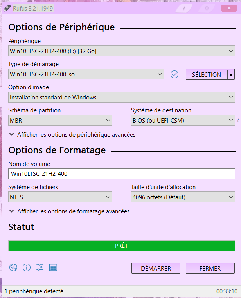The height and width of the screenshot is (298, 241).
Task: Open the language globe icon
Action: click(13, 267)
